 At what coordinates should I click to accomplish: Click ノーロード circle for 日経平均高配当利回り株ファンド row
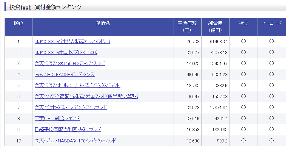click(272, 129)
